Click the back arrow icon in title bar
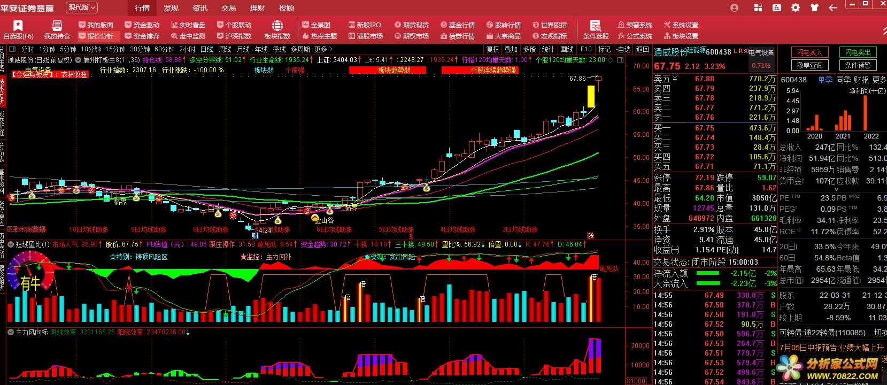This screenshot has height=385, width=887. [x=832, y=7]
